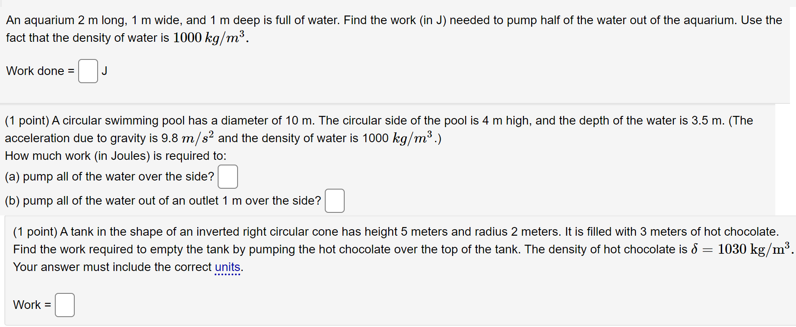Image resolution: width=796 pixels, height=327 pixels.
Task: Select the Work input field for cone problem
Action: point(64,305)
